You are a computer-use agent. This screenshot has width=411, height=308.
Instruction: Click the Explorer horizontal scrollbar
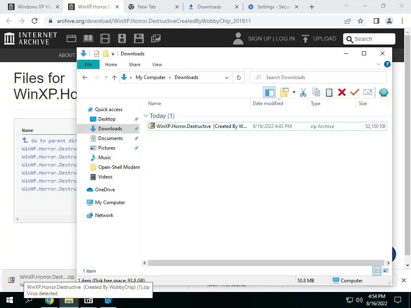(x=266, y=263)
